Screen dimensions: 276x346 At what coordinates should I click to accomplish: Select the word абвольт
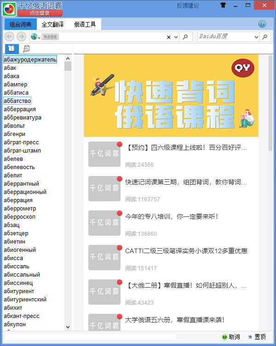pyautogui.click(x=14, y=125)
